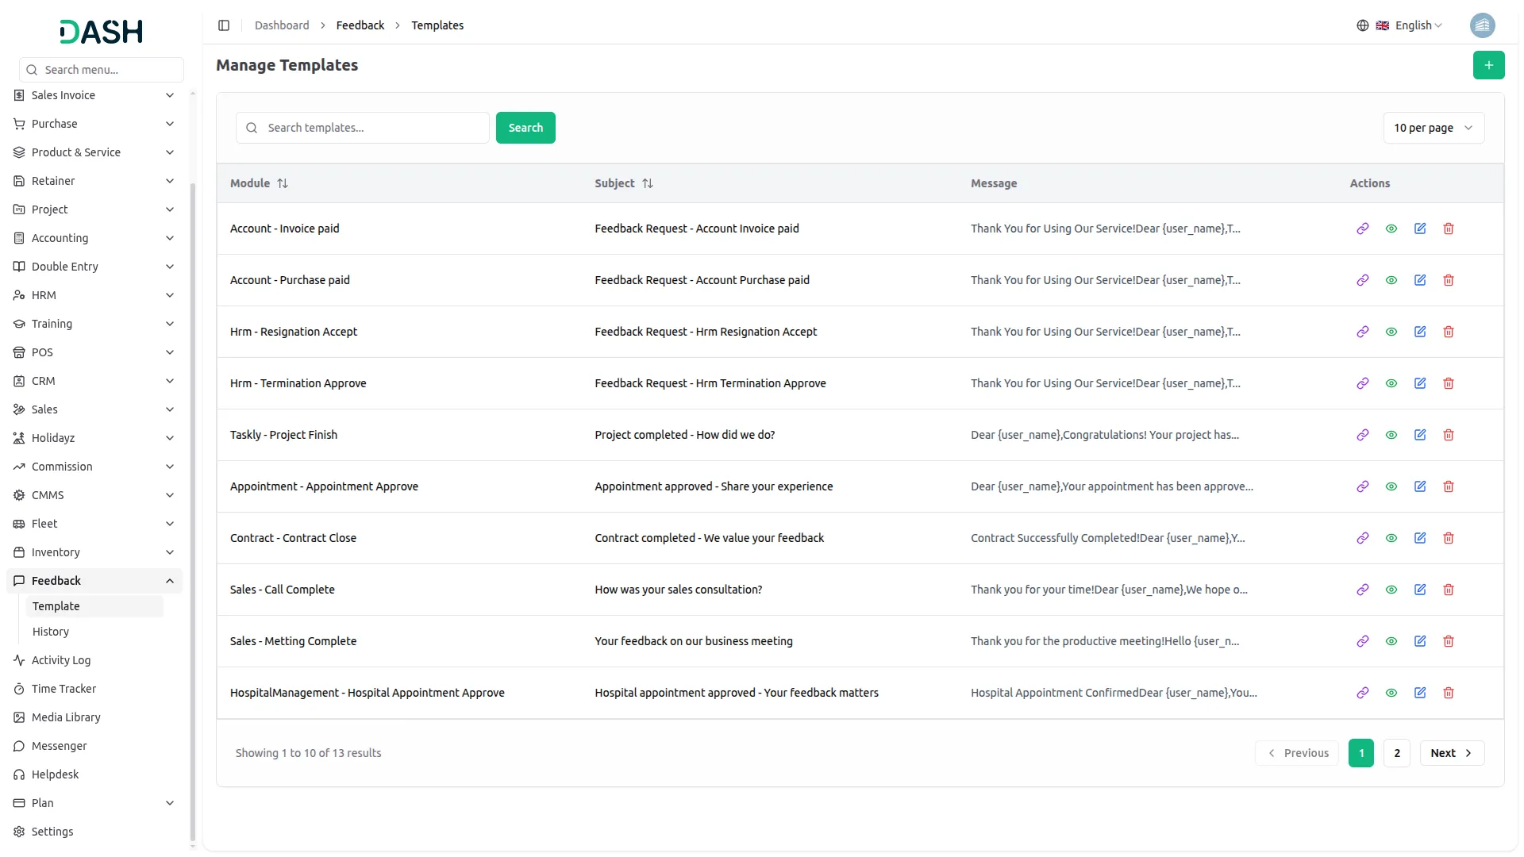Toggle the sidebar collapse icon near breadcrumbs
1524x857 pixels.
[224, 25]
